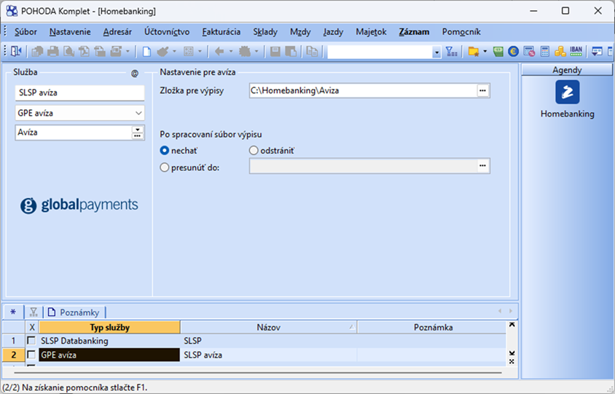Open the filter funnel toolbar icon
The image size is (615, 394).
click(x=452, y=52)
